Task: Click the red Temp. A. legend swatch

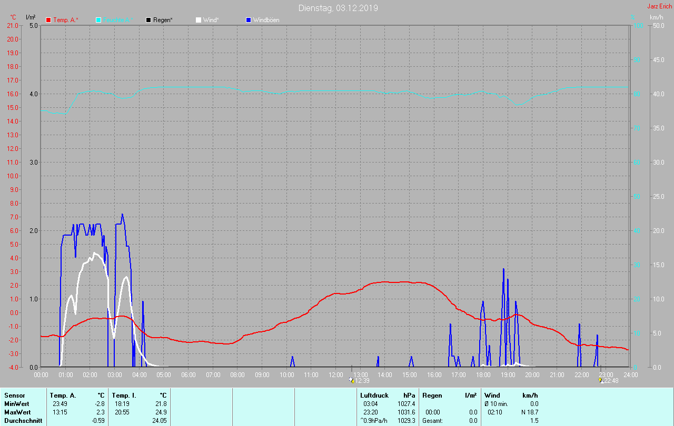Action: [x=48, y=20]
